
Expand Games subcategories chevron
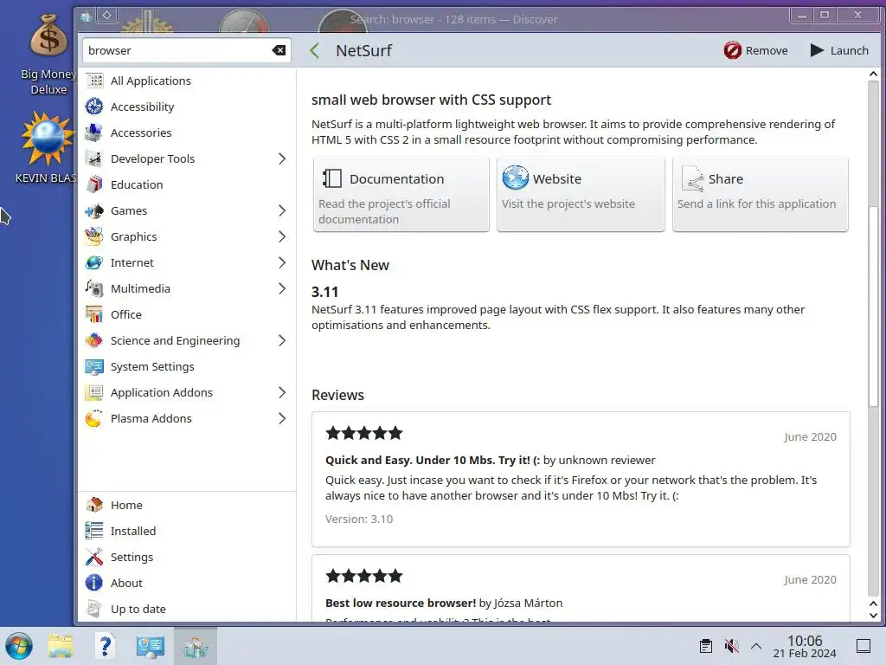pyautogui.click(x=282, y=211)
